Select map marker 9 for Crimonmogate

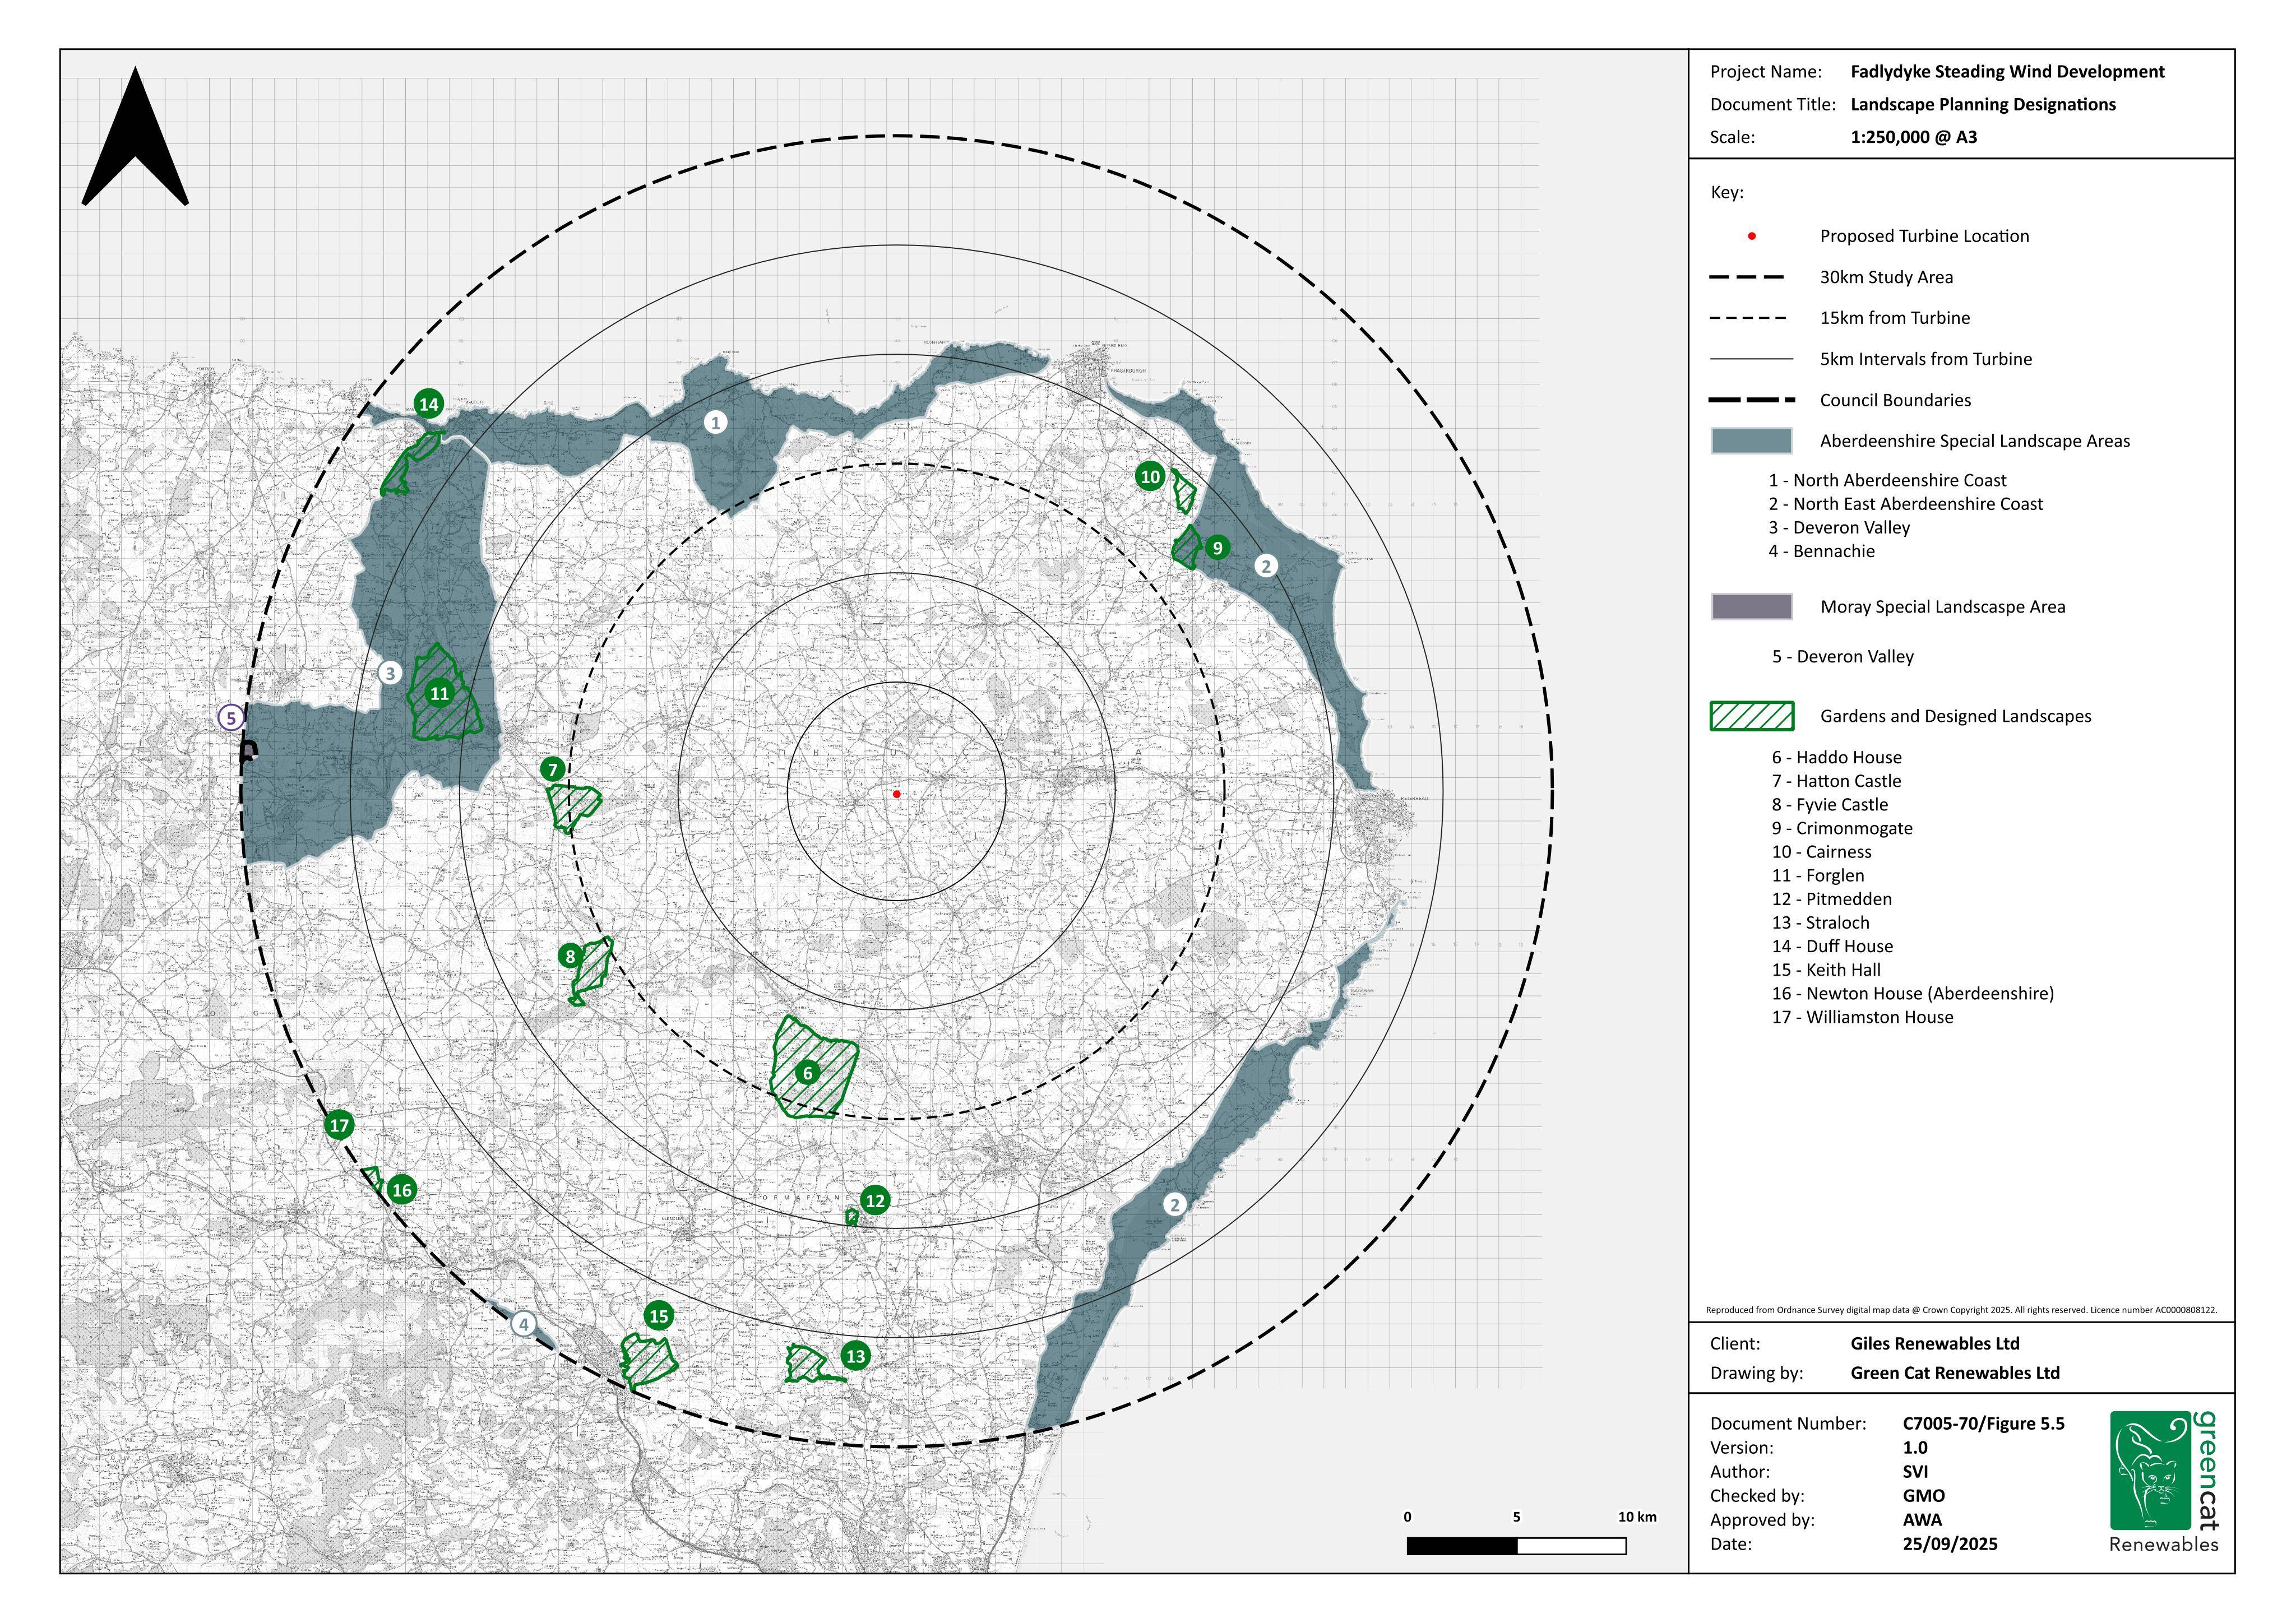(x=1217, y=547)
